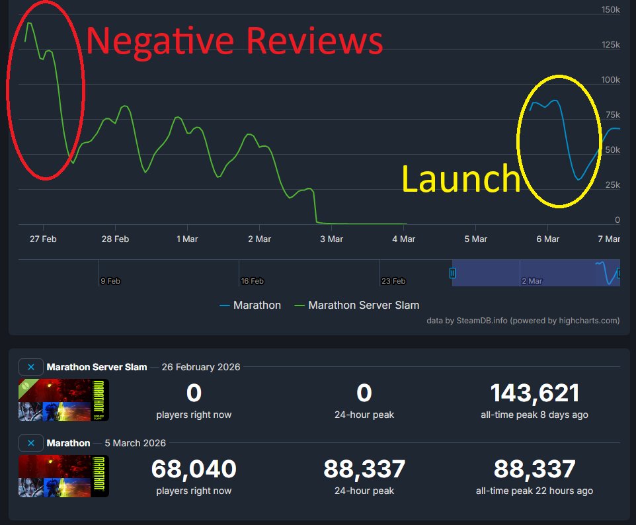Click the '23 Feb' navigator date label
636x525 pixels.
coord(393,281)
